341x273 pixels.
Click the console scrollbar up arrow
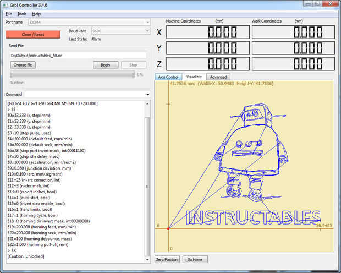point(147,104)
